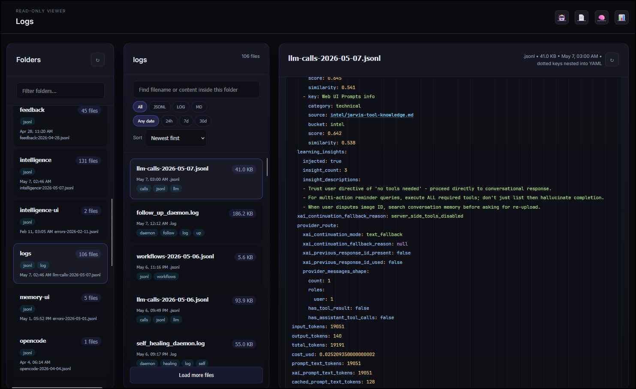Select the llm-calls-2026-05-07.jsonl file card

[196, 179]
